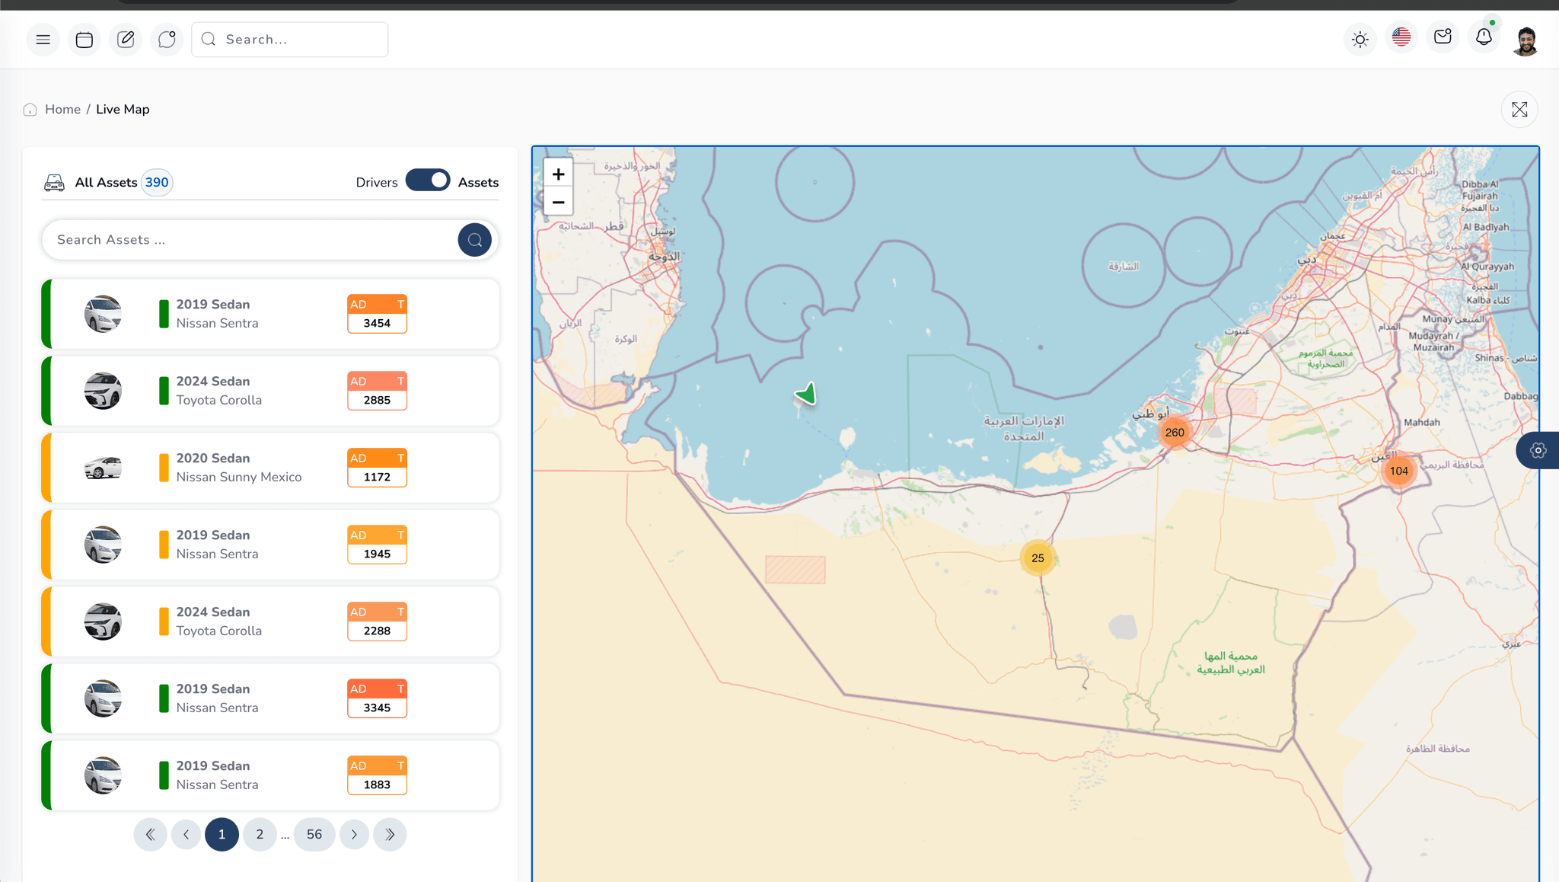The height and width of the screenshot is (882, 1559).
Task: Open the notifications bell
Action: [1484, 37]
